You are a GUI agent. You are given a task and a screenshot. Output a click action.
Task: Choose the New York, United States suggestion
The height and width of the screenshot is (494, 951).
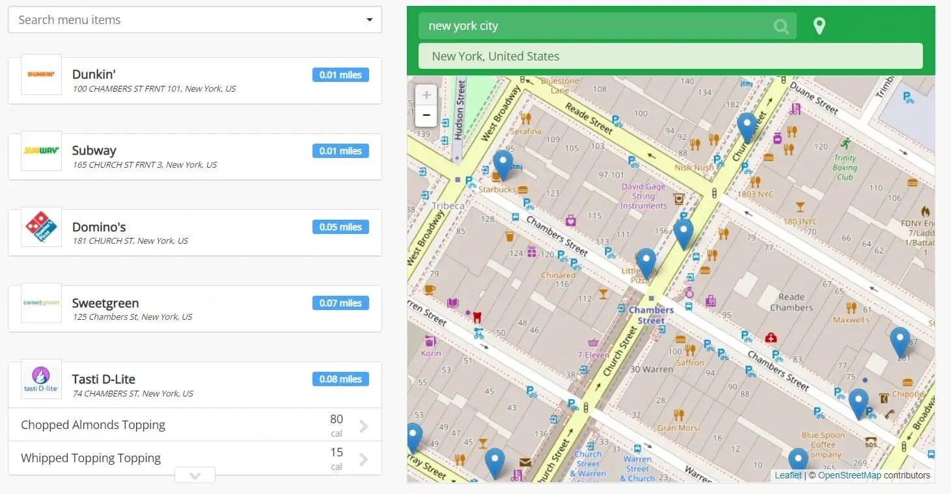pos(670,56)
